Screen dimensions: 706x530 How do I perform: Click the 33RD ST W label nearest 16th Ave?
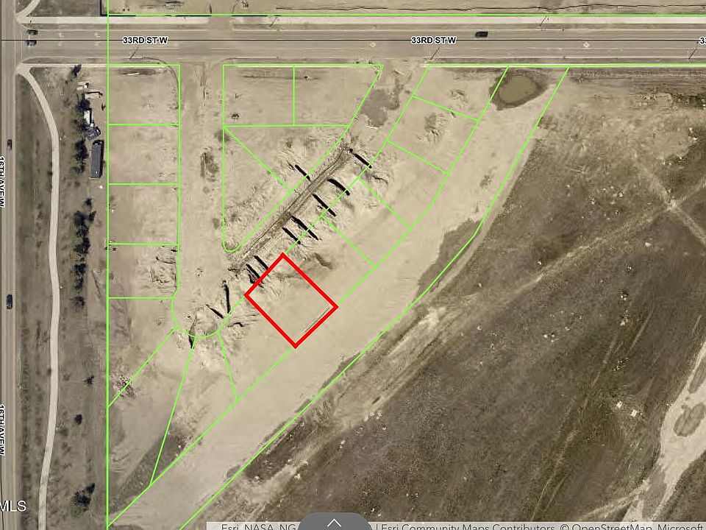(145, 40)
